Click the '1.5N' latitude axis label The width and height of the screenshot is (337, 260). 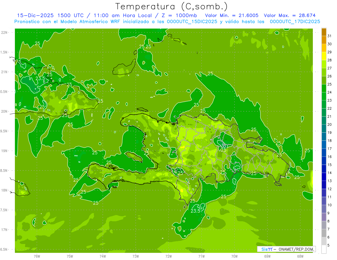tap(4, 52)
